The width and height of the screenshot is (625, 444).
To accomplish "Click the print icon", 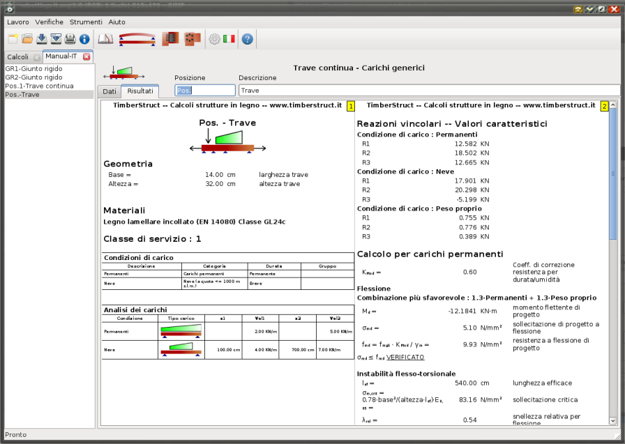I will (x=70, y=39).
